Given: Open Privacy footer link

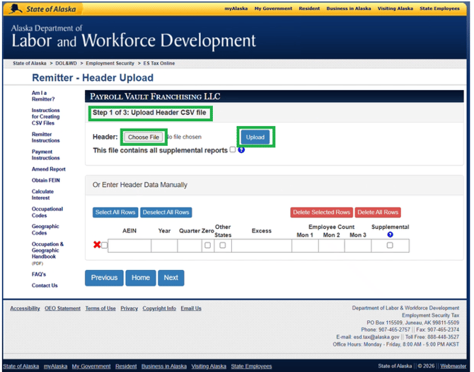Looking at the screenshot, I should pyautogui.click(x=129, y=308).
